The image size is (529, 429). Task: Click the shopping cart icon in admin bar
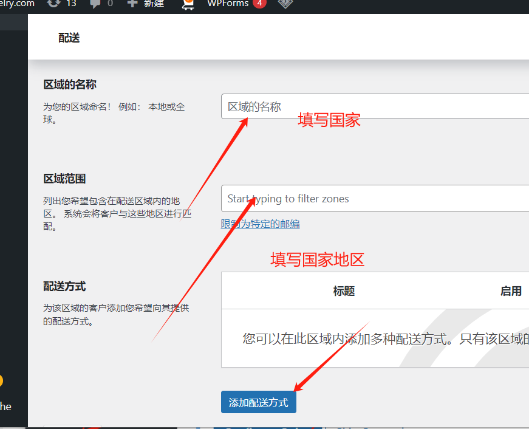tap(188, 4)
